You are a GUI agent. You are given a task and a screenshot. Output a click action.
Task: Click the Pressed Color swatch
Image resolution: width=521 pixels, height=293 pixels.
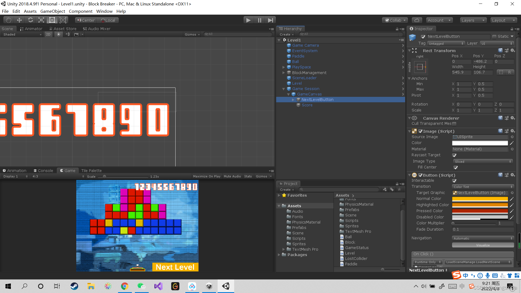pos(479,211)
